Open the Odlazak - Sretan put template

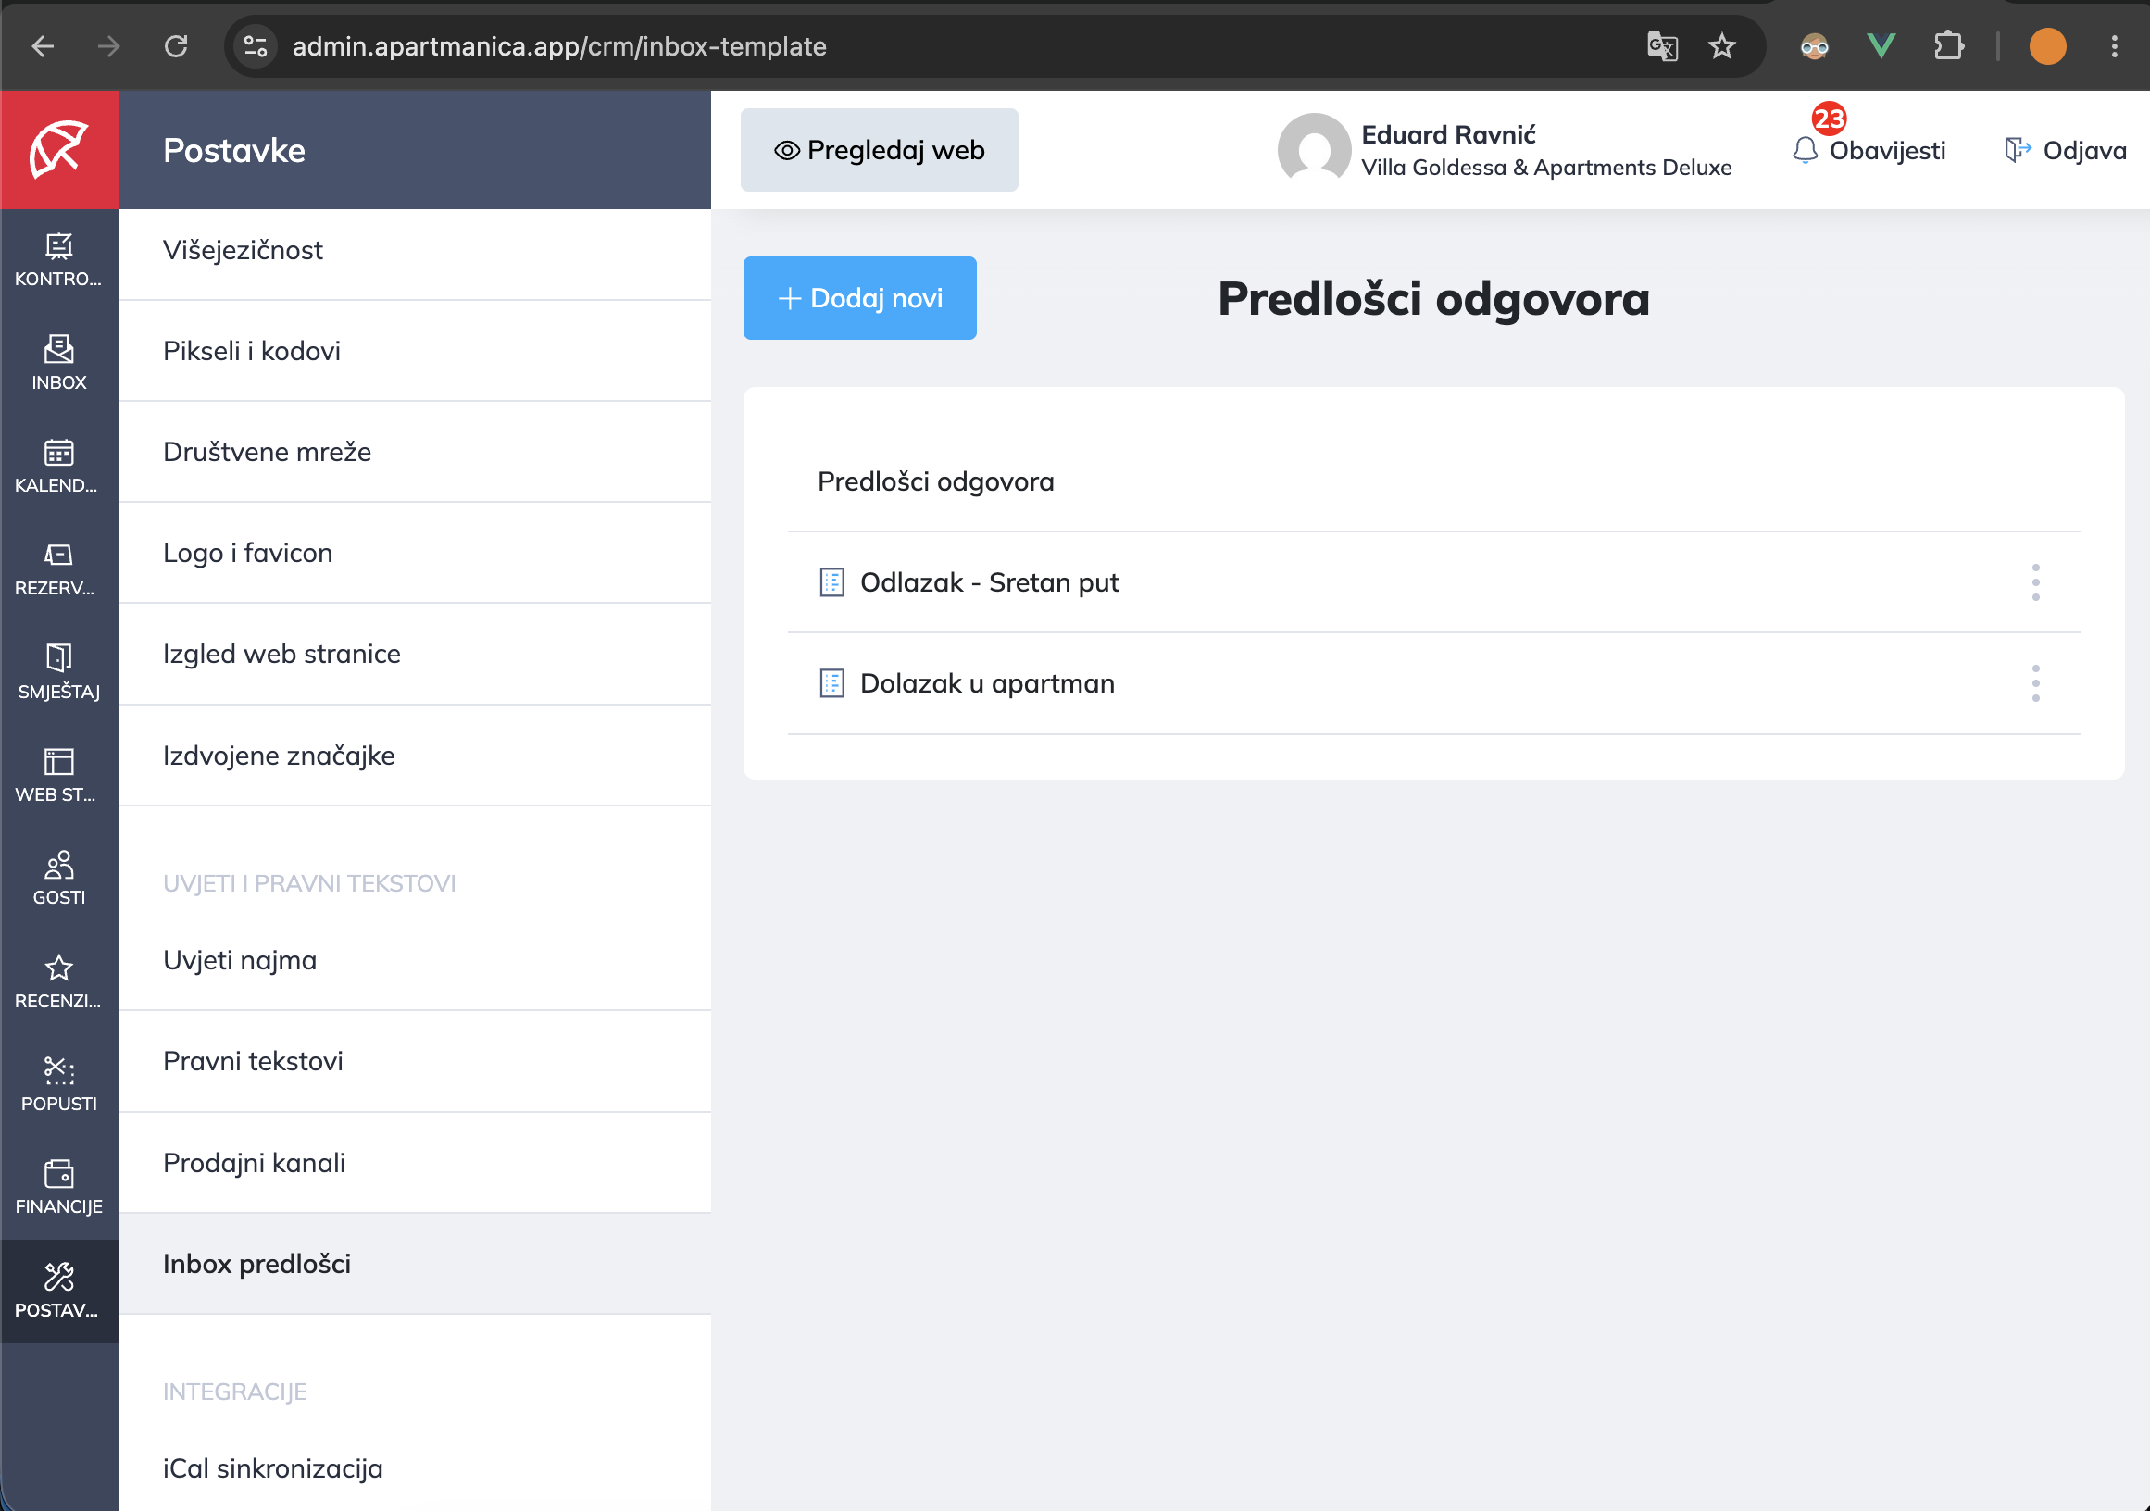point(989,582)
